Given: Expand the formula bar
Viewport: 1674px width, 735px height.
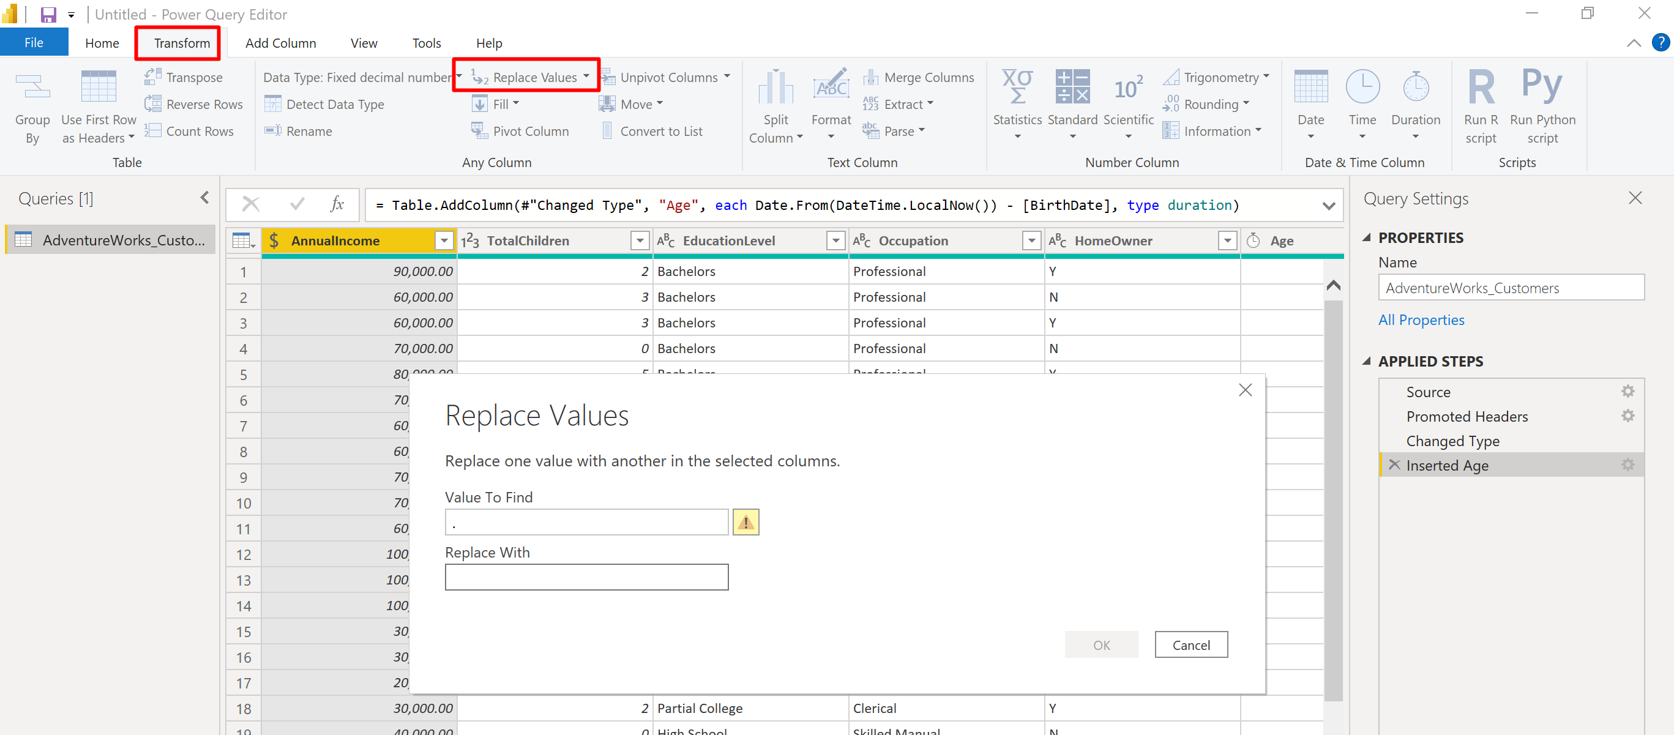Looking at the screenshot, I should 1328,206.
